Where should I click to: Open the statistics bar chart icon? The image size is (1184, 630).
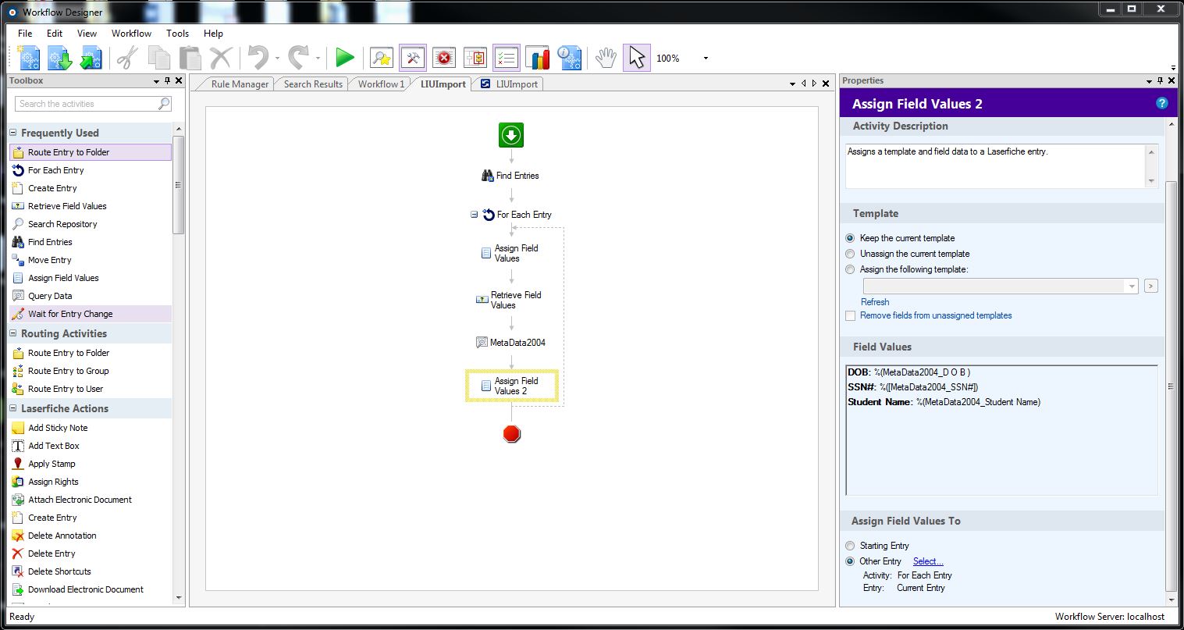click(x=538, y=58)
